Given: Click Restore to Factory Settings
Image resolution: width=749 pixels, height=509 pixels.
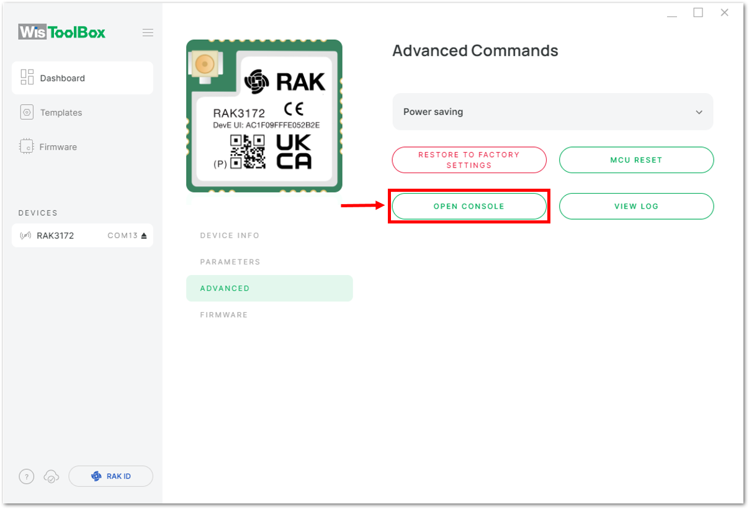Looking at the screenshot, I should (469, 160).
